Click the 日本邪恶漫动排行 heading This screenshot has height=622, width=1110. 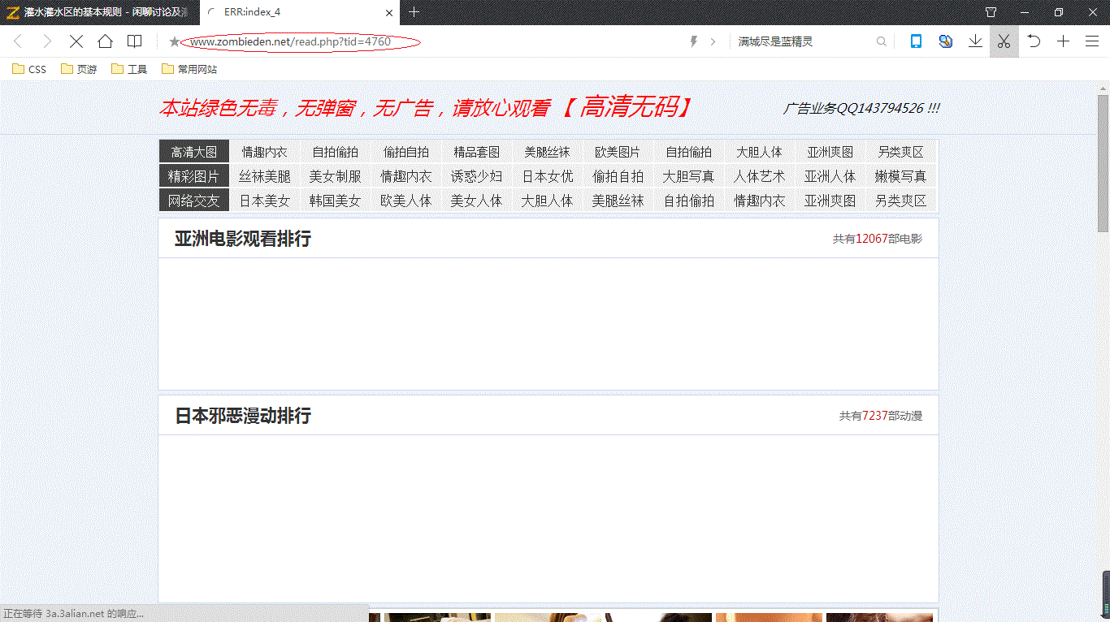(243, 416)
